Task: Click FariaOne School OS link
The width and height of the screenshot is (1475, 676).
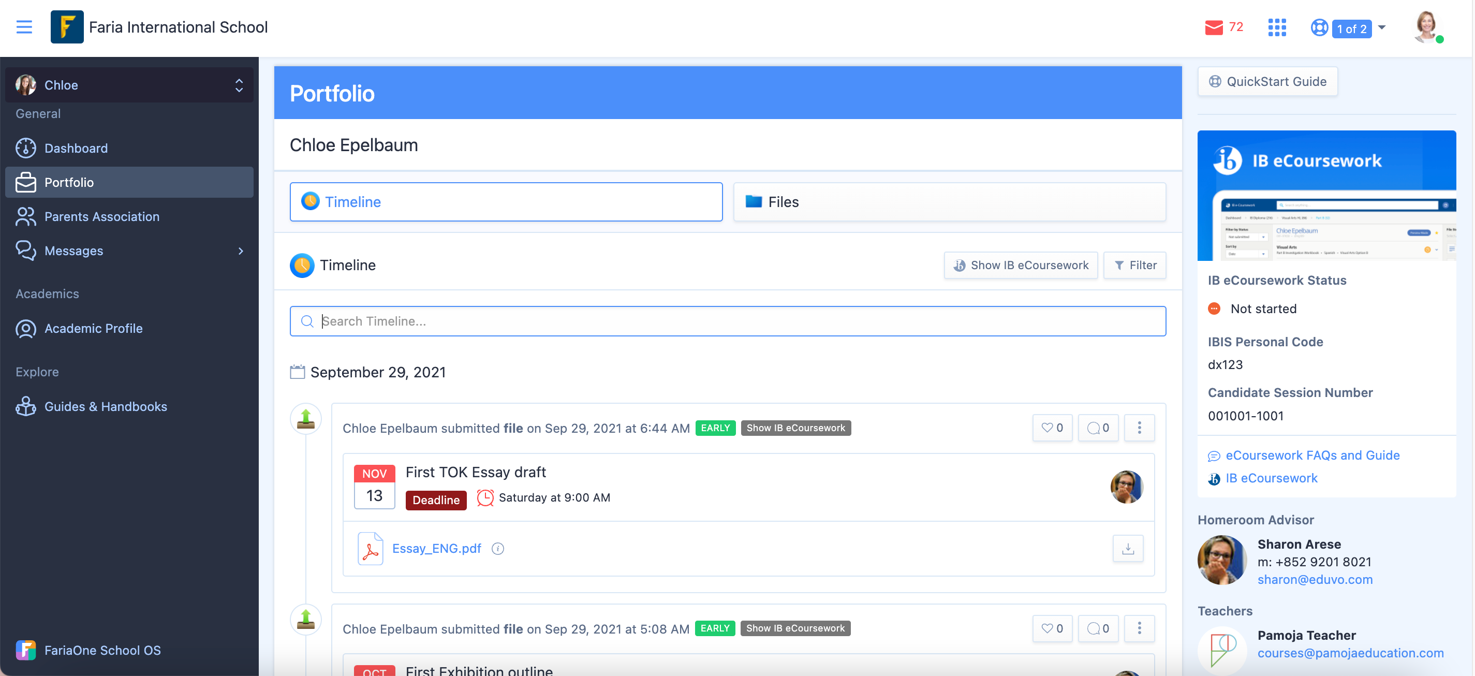Action: point(89,650)
